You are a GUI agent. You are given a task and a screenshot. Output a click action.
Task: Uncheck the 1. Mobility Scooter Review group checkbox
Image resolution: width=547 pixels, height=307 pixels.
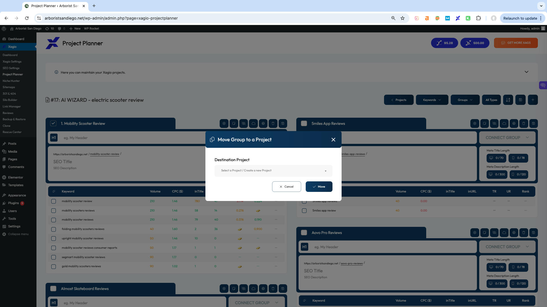pyautogui.click(x=53, y=123)
